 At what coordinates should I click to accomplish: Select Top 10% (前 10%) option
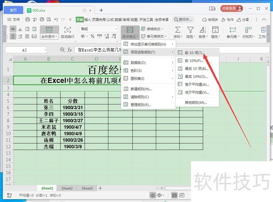pos(197,61)
